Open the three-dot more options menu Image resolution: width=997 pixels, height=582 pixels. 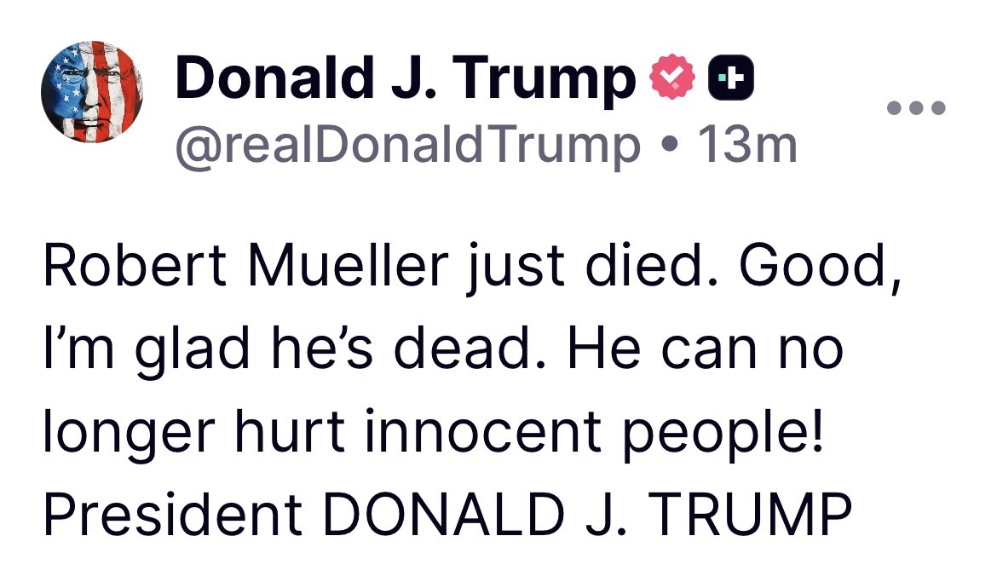pos(916,108)
